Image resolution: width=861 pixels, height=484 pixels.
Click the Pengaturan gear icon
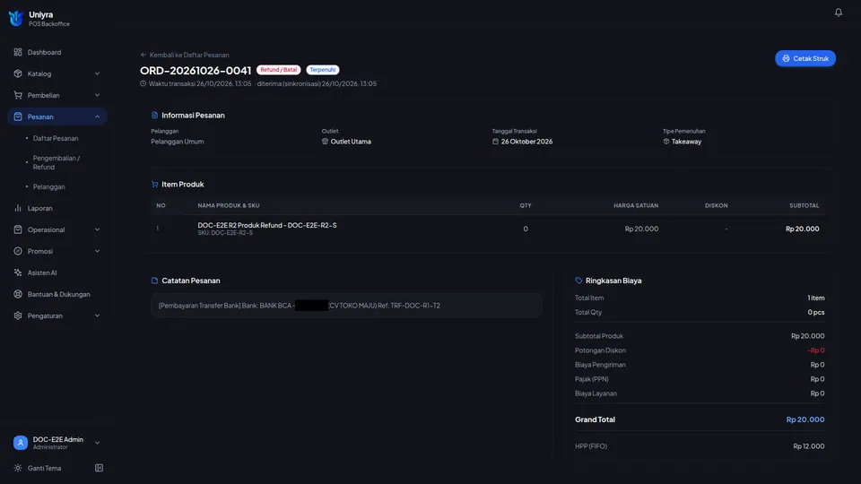pos(18,315)
